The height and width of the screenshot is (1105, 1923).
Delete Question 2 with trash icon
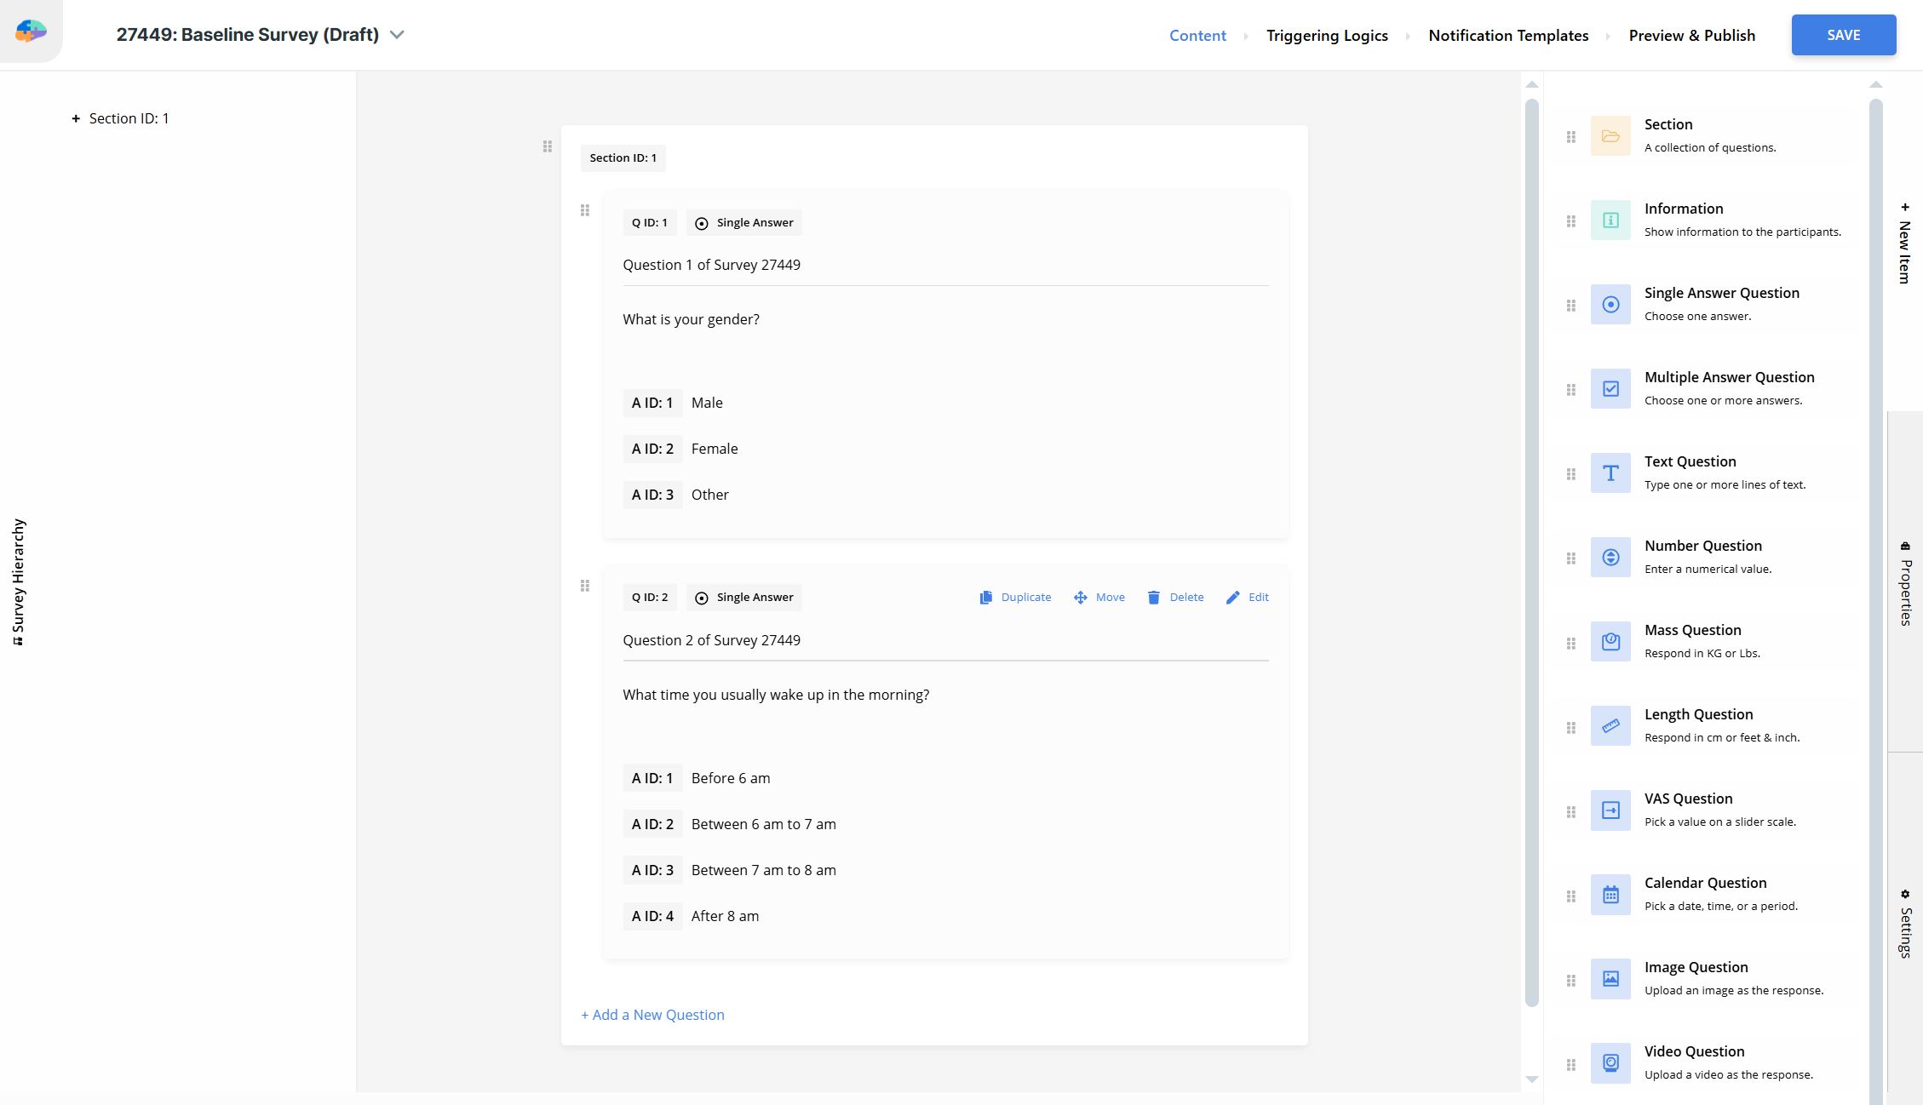[1153, 598]
